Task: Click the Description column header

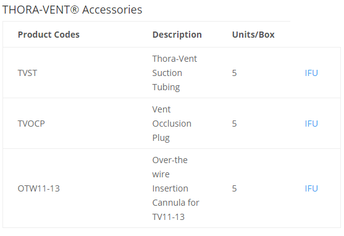Action: (177, 35)
